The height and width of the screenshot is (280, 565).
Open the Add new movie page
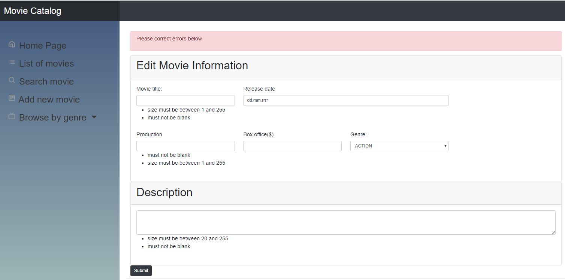(x=49, y=100)
